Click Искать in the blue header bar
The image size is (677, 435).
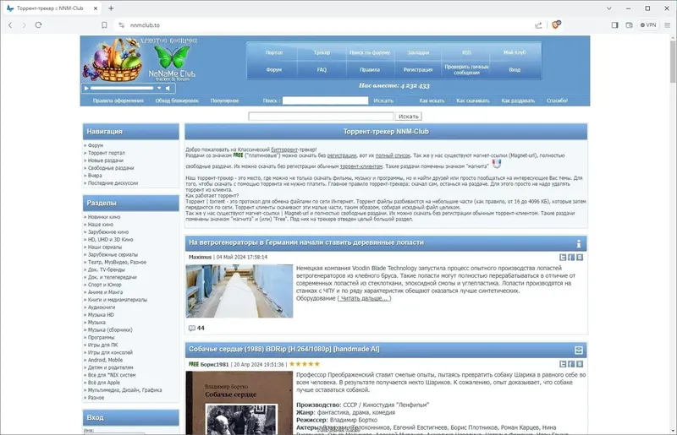(x=383, y=101)
